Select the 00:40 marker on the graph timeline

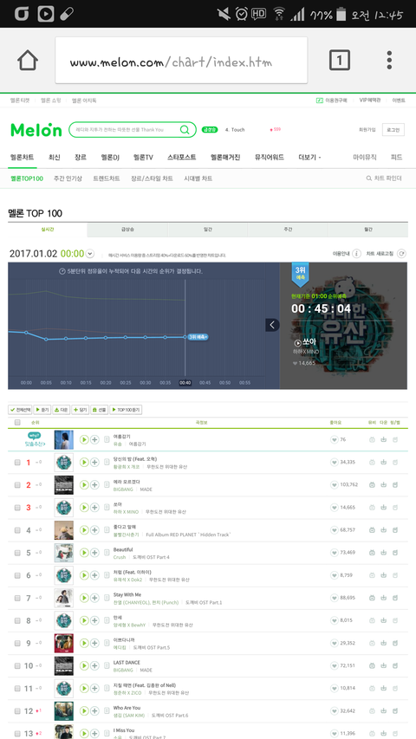click(185, 383)
